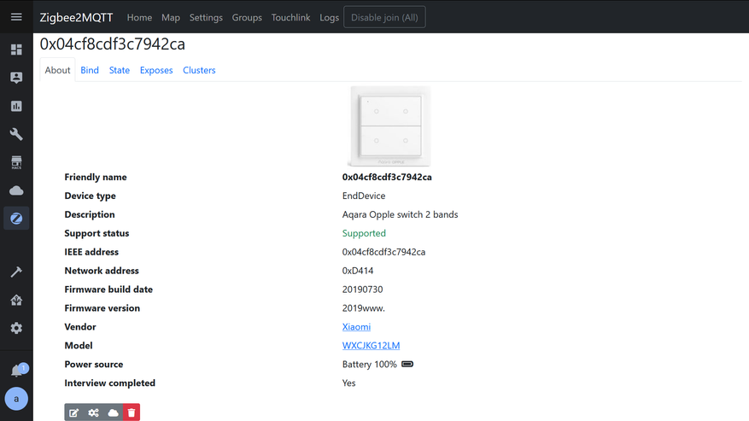Click the Firmware build date label
The width and height of the screenshot is (749, 421).
click(x=108, y=289)
